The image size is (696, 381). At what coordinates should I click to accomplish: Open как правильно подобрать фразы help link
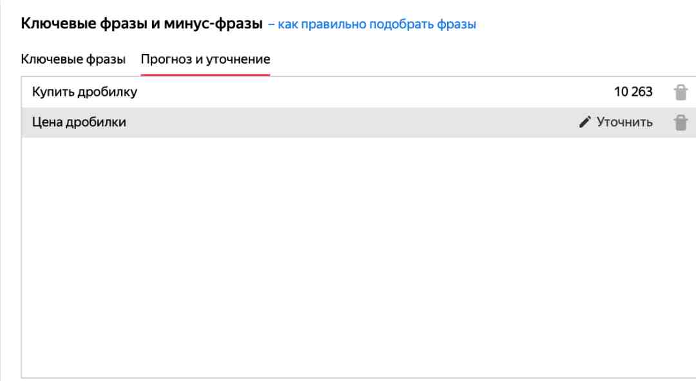coord(377,24)
